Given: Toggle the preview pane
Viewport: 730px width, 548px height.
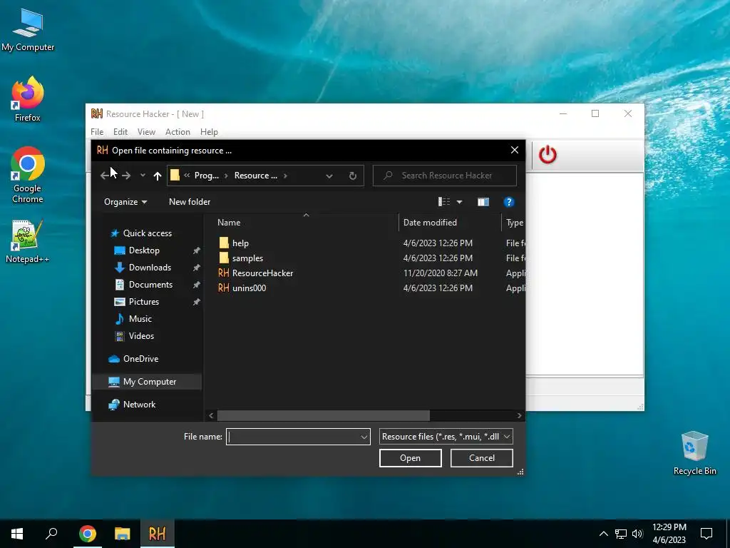Looking at the screenshot, I should tap(483, 202).
